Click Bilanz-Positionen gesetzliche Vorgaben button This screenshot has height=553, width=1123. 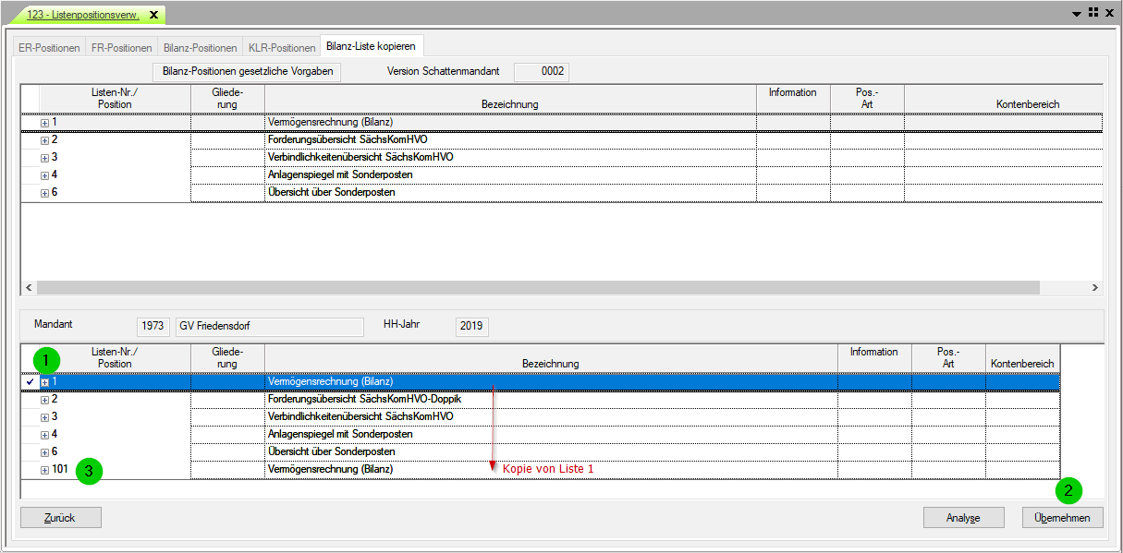pyautogui.click(x=248, y=71)
